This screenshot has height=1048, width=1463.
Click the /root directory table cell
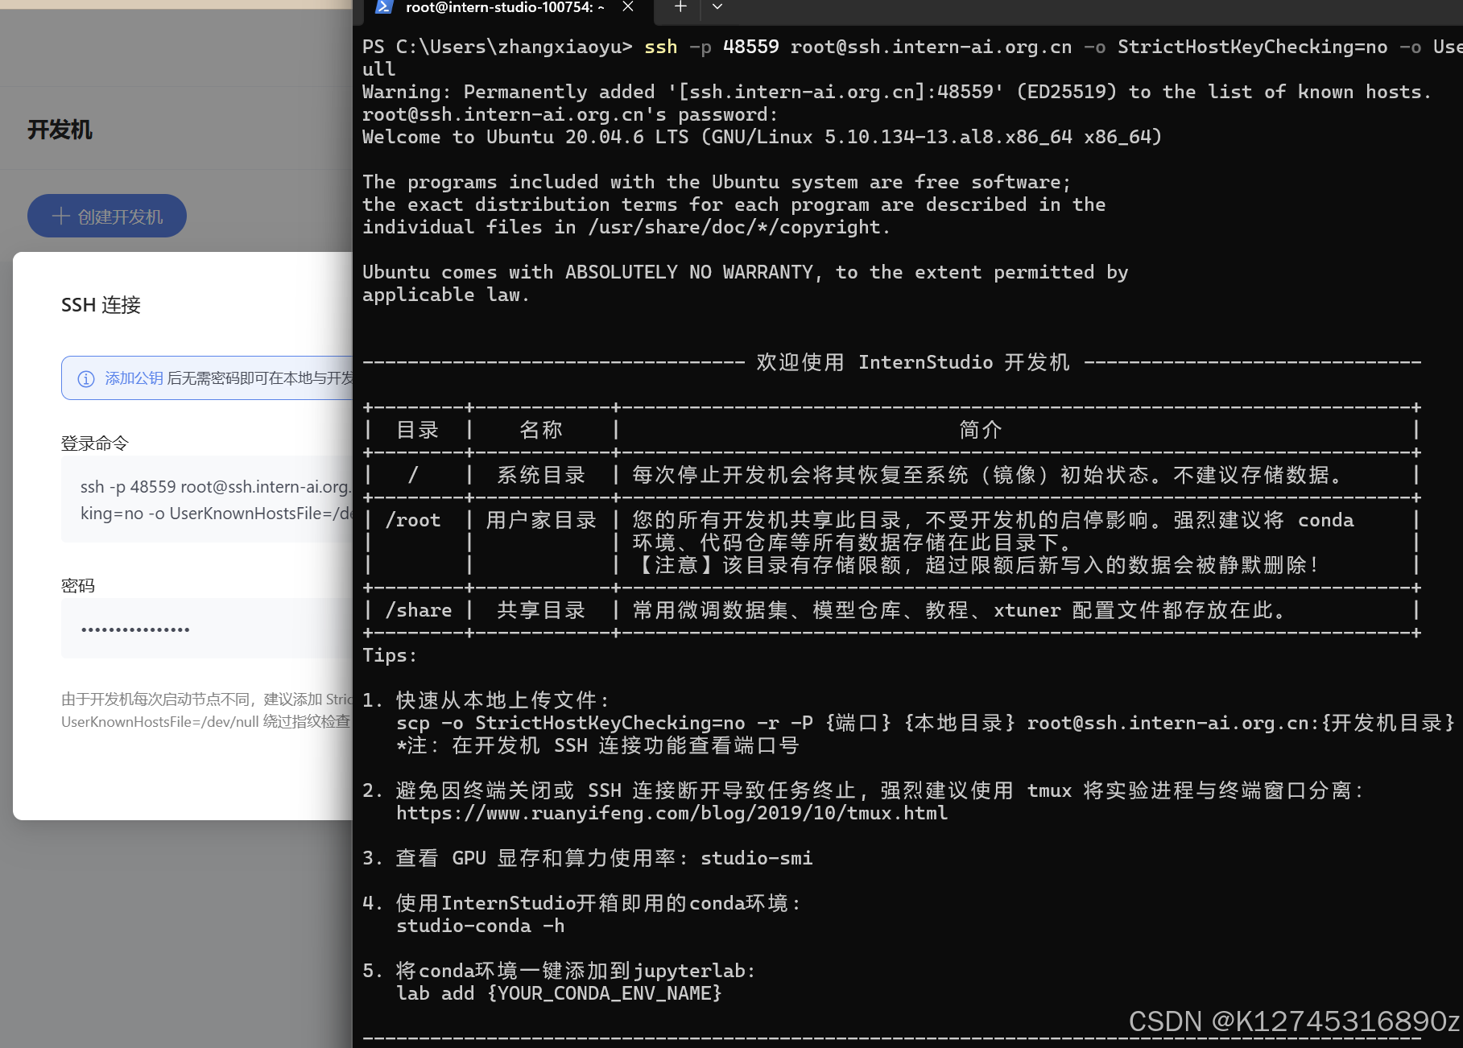[413, 520]
